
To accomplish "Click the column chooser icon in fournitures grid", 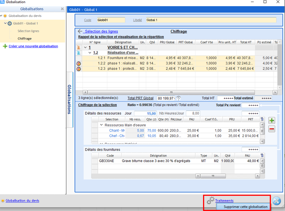I will coord(262,155).
